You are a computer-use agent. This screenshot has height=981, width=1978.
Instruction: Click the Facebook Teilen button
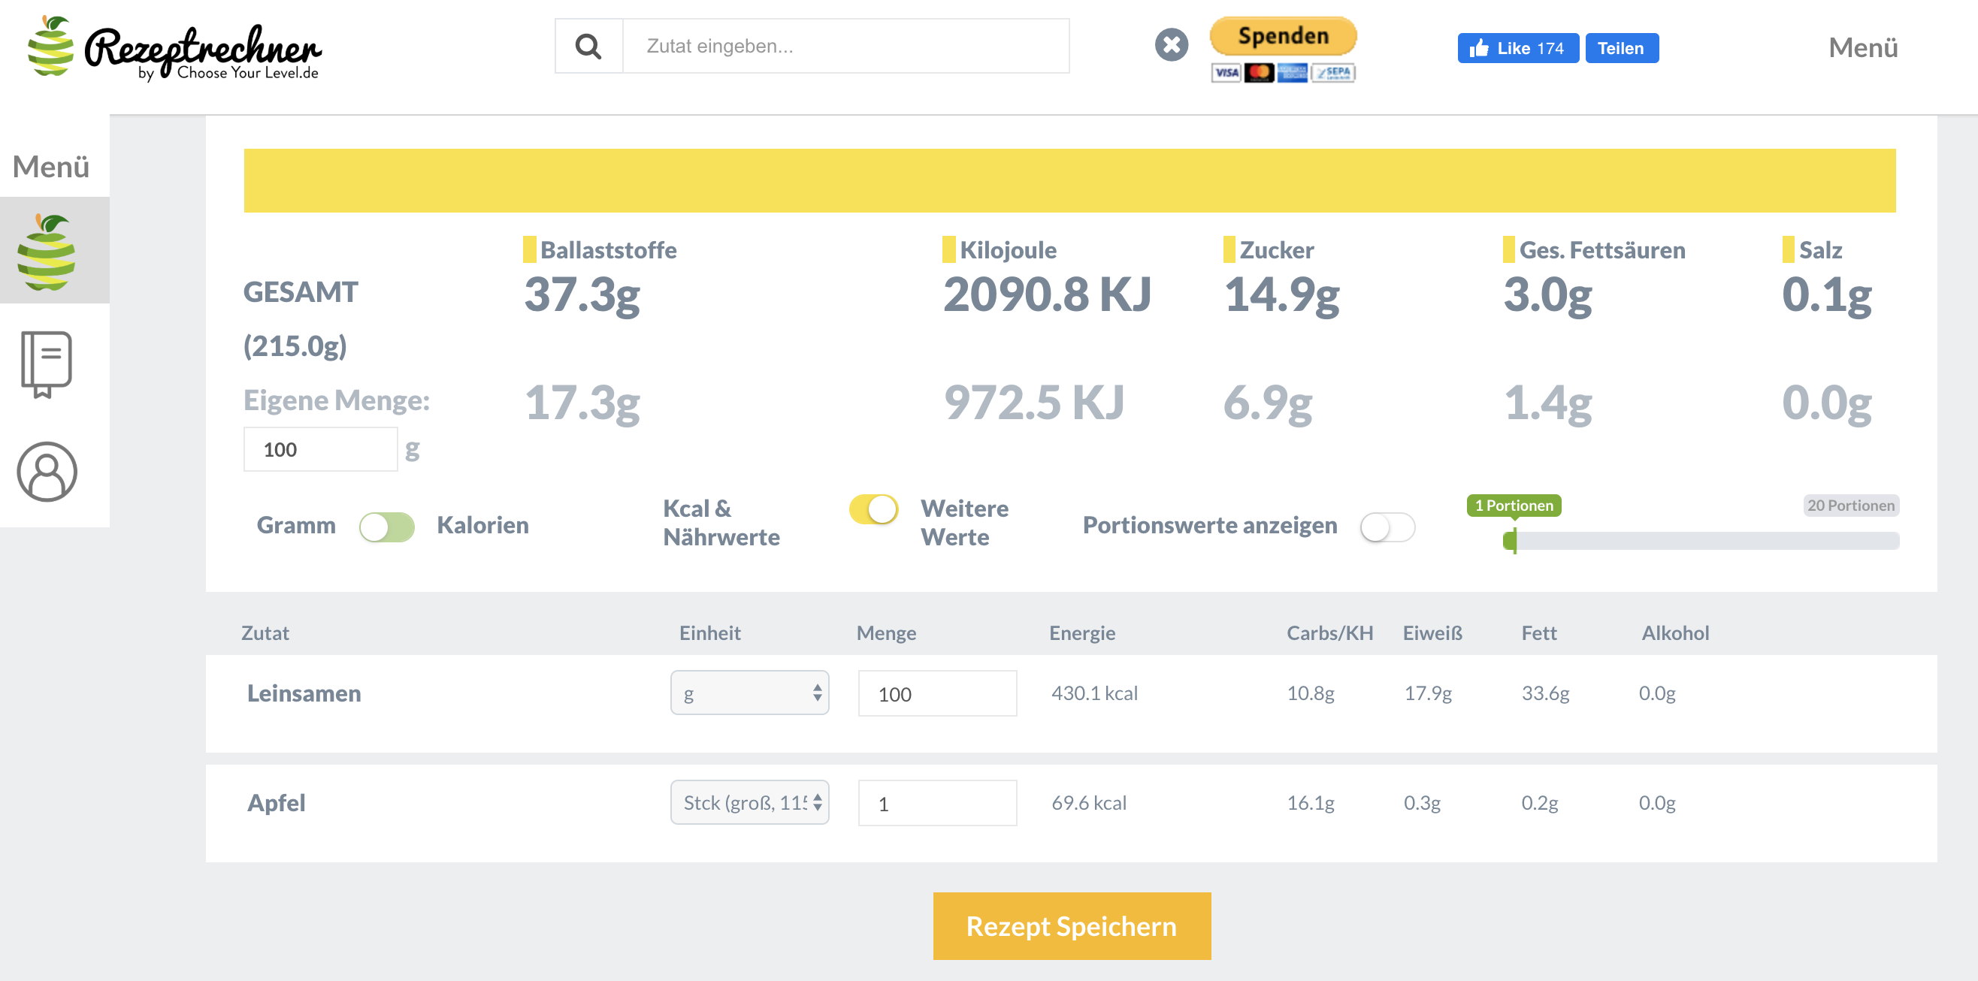point(1621,48)
